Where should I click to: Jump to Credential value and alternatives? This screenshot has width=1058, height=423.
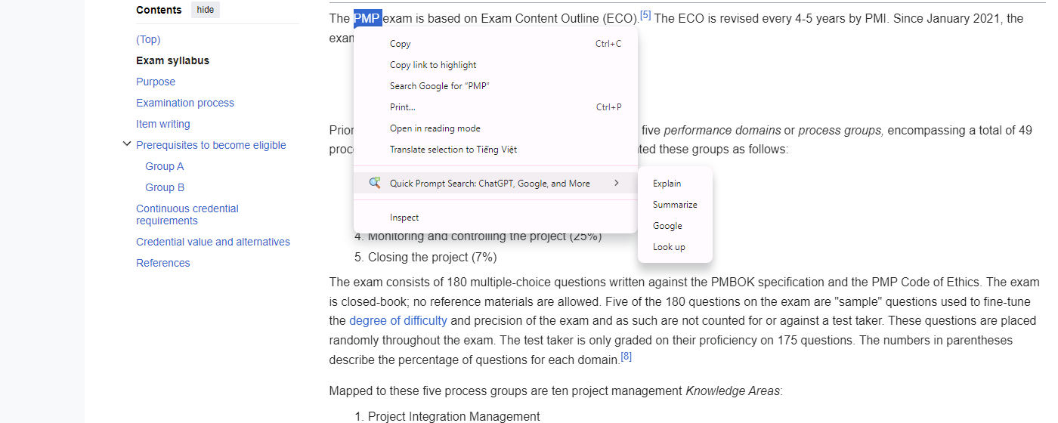tap(213, 242)
